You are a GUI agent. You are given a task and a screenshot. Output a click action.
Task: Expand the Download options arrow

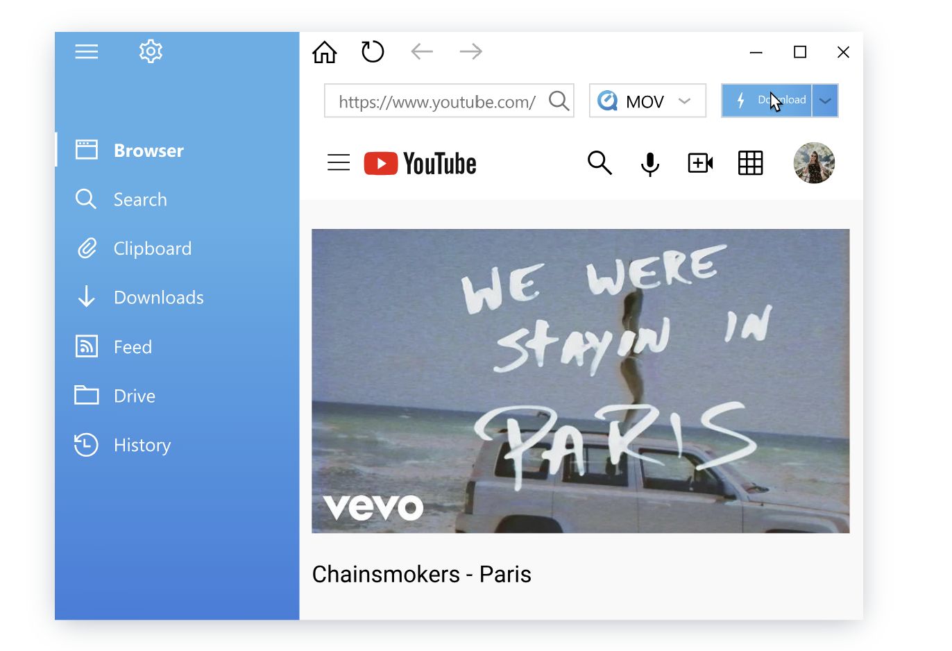pyautogui.click(x=825, y=101)
